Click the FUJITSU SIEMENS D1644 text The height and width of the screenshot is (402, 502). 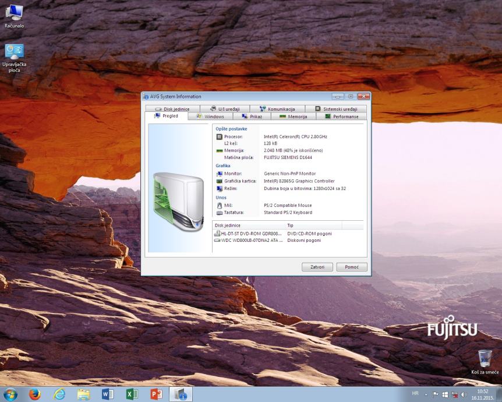pyautogui.click(x=288, y=157)
